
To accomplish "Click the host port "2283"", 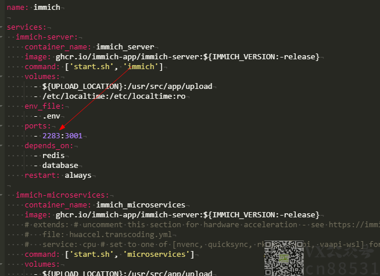I will point(51,136).
